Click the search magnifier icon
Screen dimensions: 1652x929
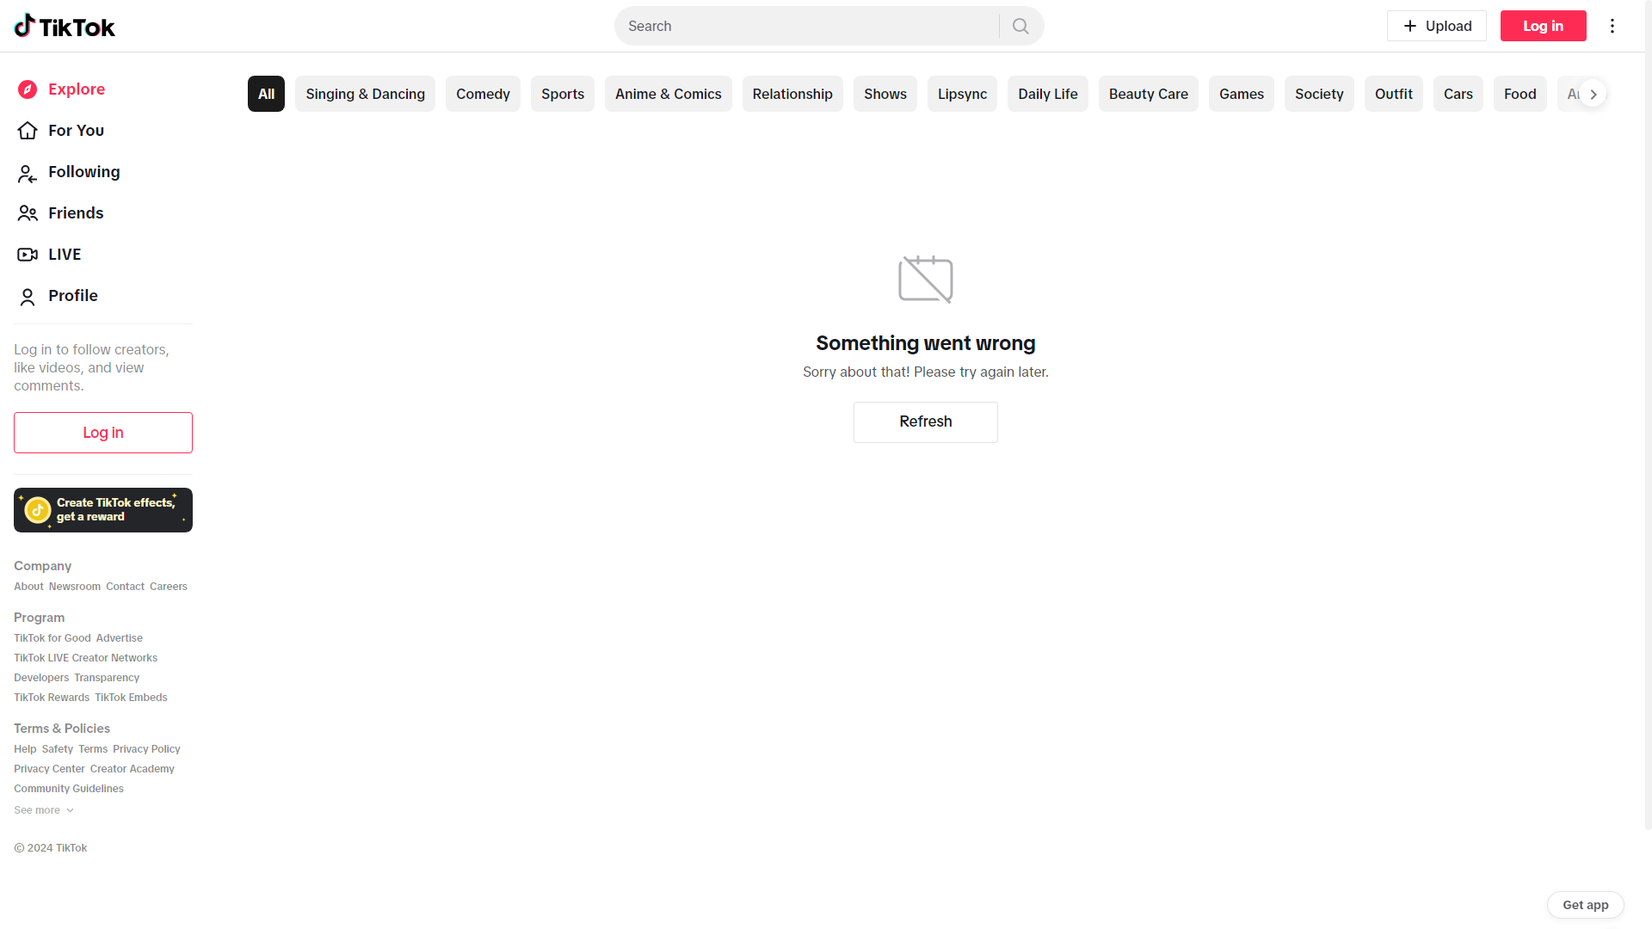coord(1020,26)
